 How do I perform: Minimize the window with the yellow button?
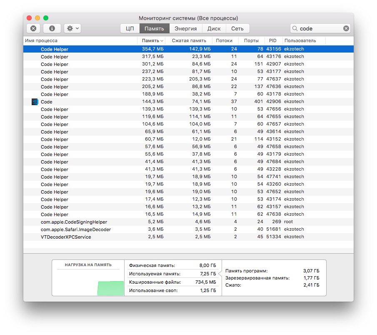point(37,18)
